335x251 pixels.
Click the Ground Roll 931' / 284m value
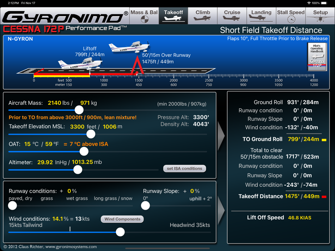point(303,102)
